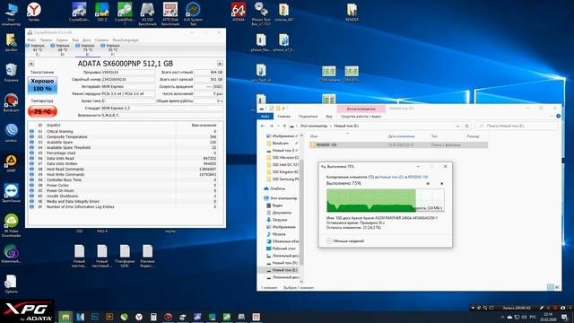Click the Explorer Up navigation arrow
The image size is (574, 323).
pyautogui.click(x=284, y=126)
